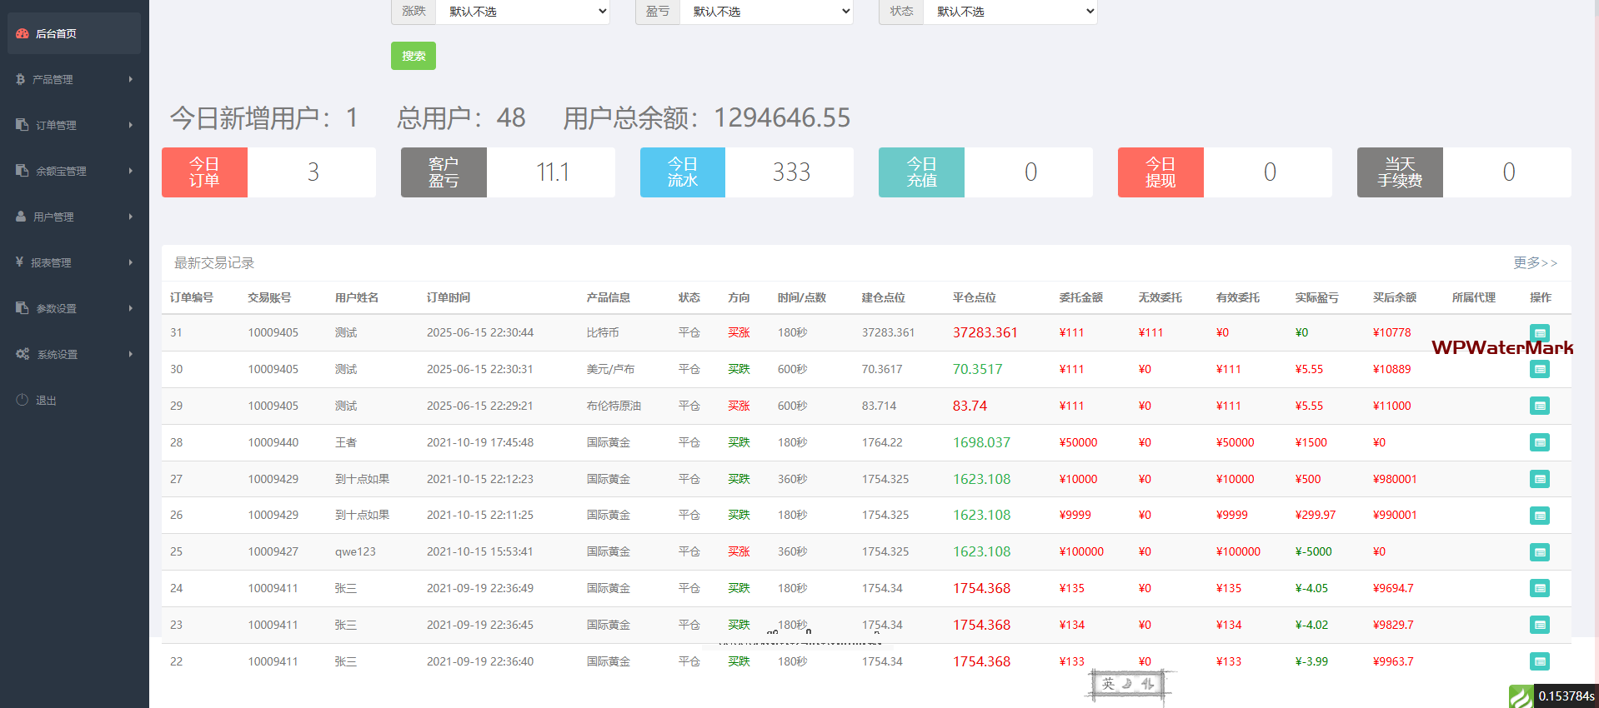
Task: Open the 涨跌 dropdown selector
Action: click(523, 12)
